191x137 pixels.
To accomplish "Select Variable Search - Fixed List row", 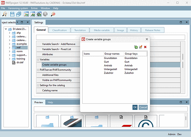I will point(57,49).
